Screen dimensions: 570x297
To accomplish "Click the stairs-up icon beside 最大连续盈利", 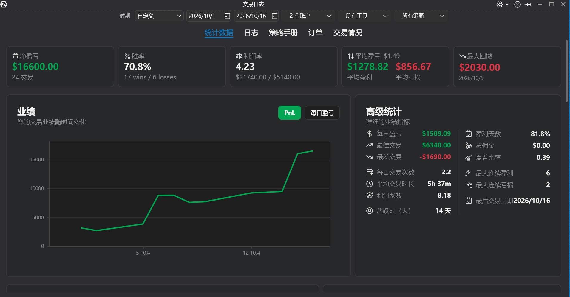I will click(469, 173).
